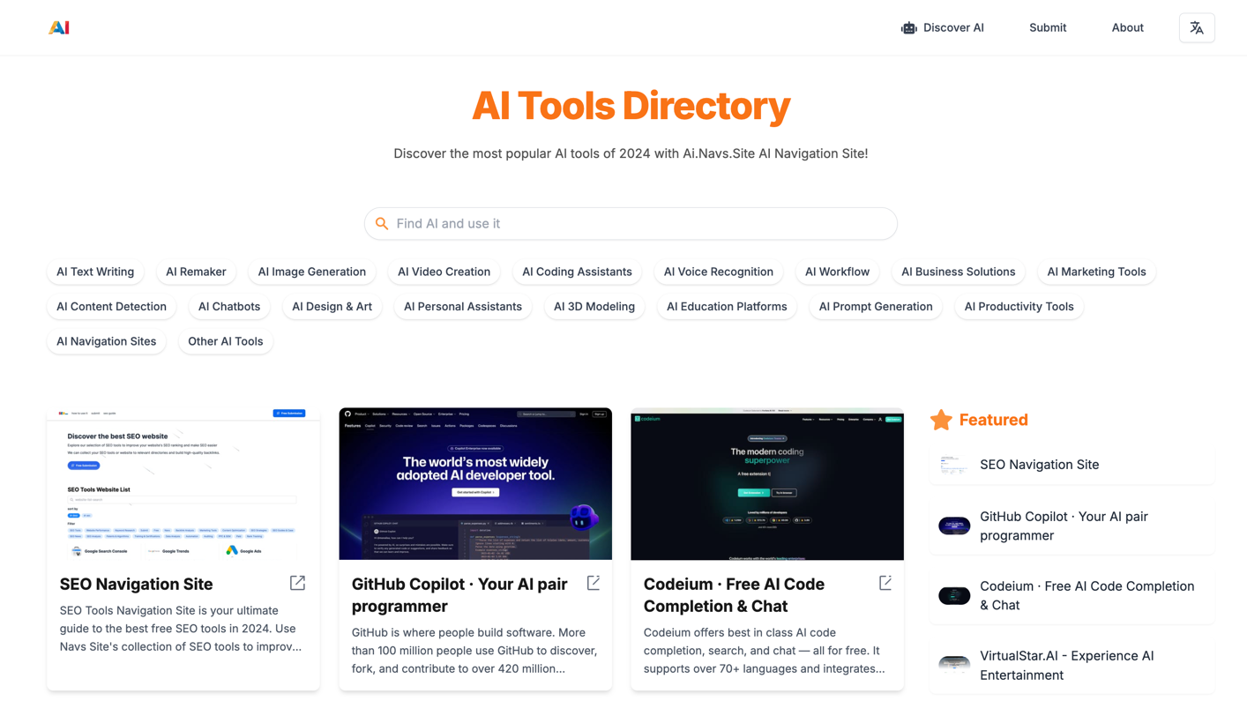Screen dimensions: 1247x701
Task: Open SEO Navigation Site via its external link icon
Action: point(296,583)
